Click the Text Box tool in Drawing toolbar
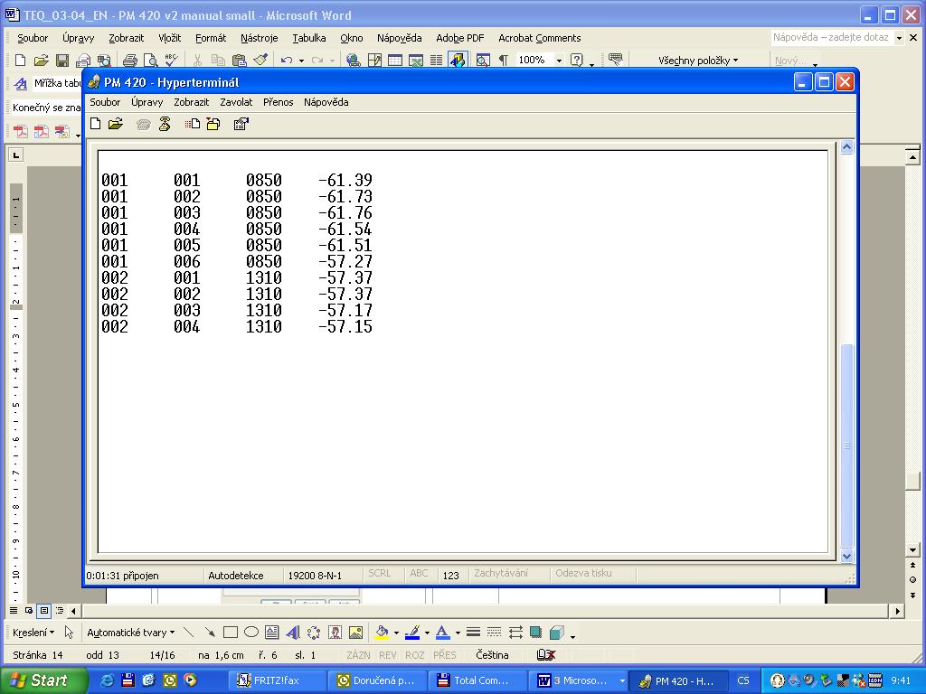 271,633
